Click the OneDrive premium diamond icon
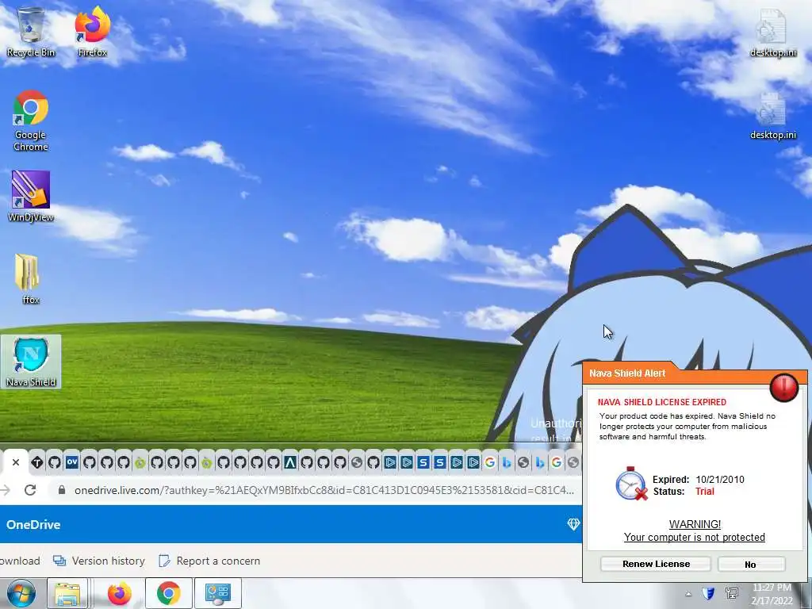 [573, 524]
